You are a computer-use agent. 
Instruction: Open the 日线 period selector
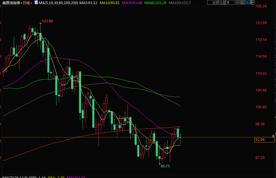[27, 3]
